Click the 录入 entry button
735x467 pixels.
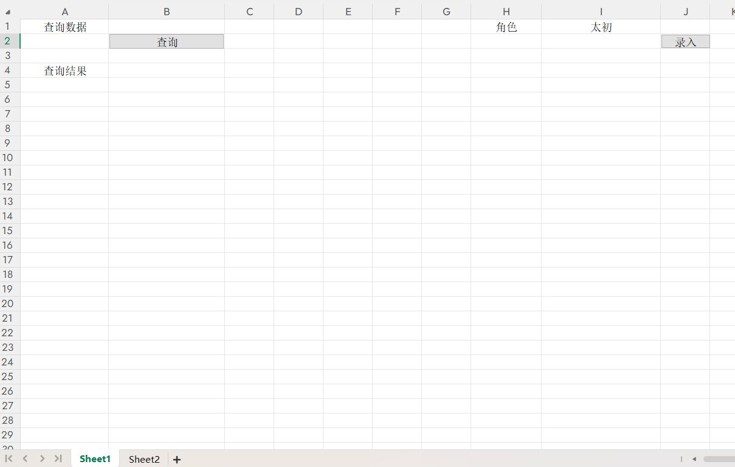point(685,41)
